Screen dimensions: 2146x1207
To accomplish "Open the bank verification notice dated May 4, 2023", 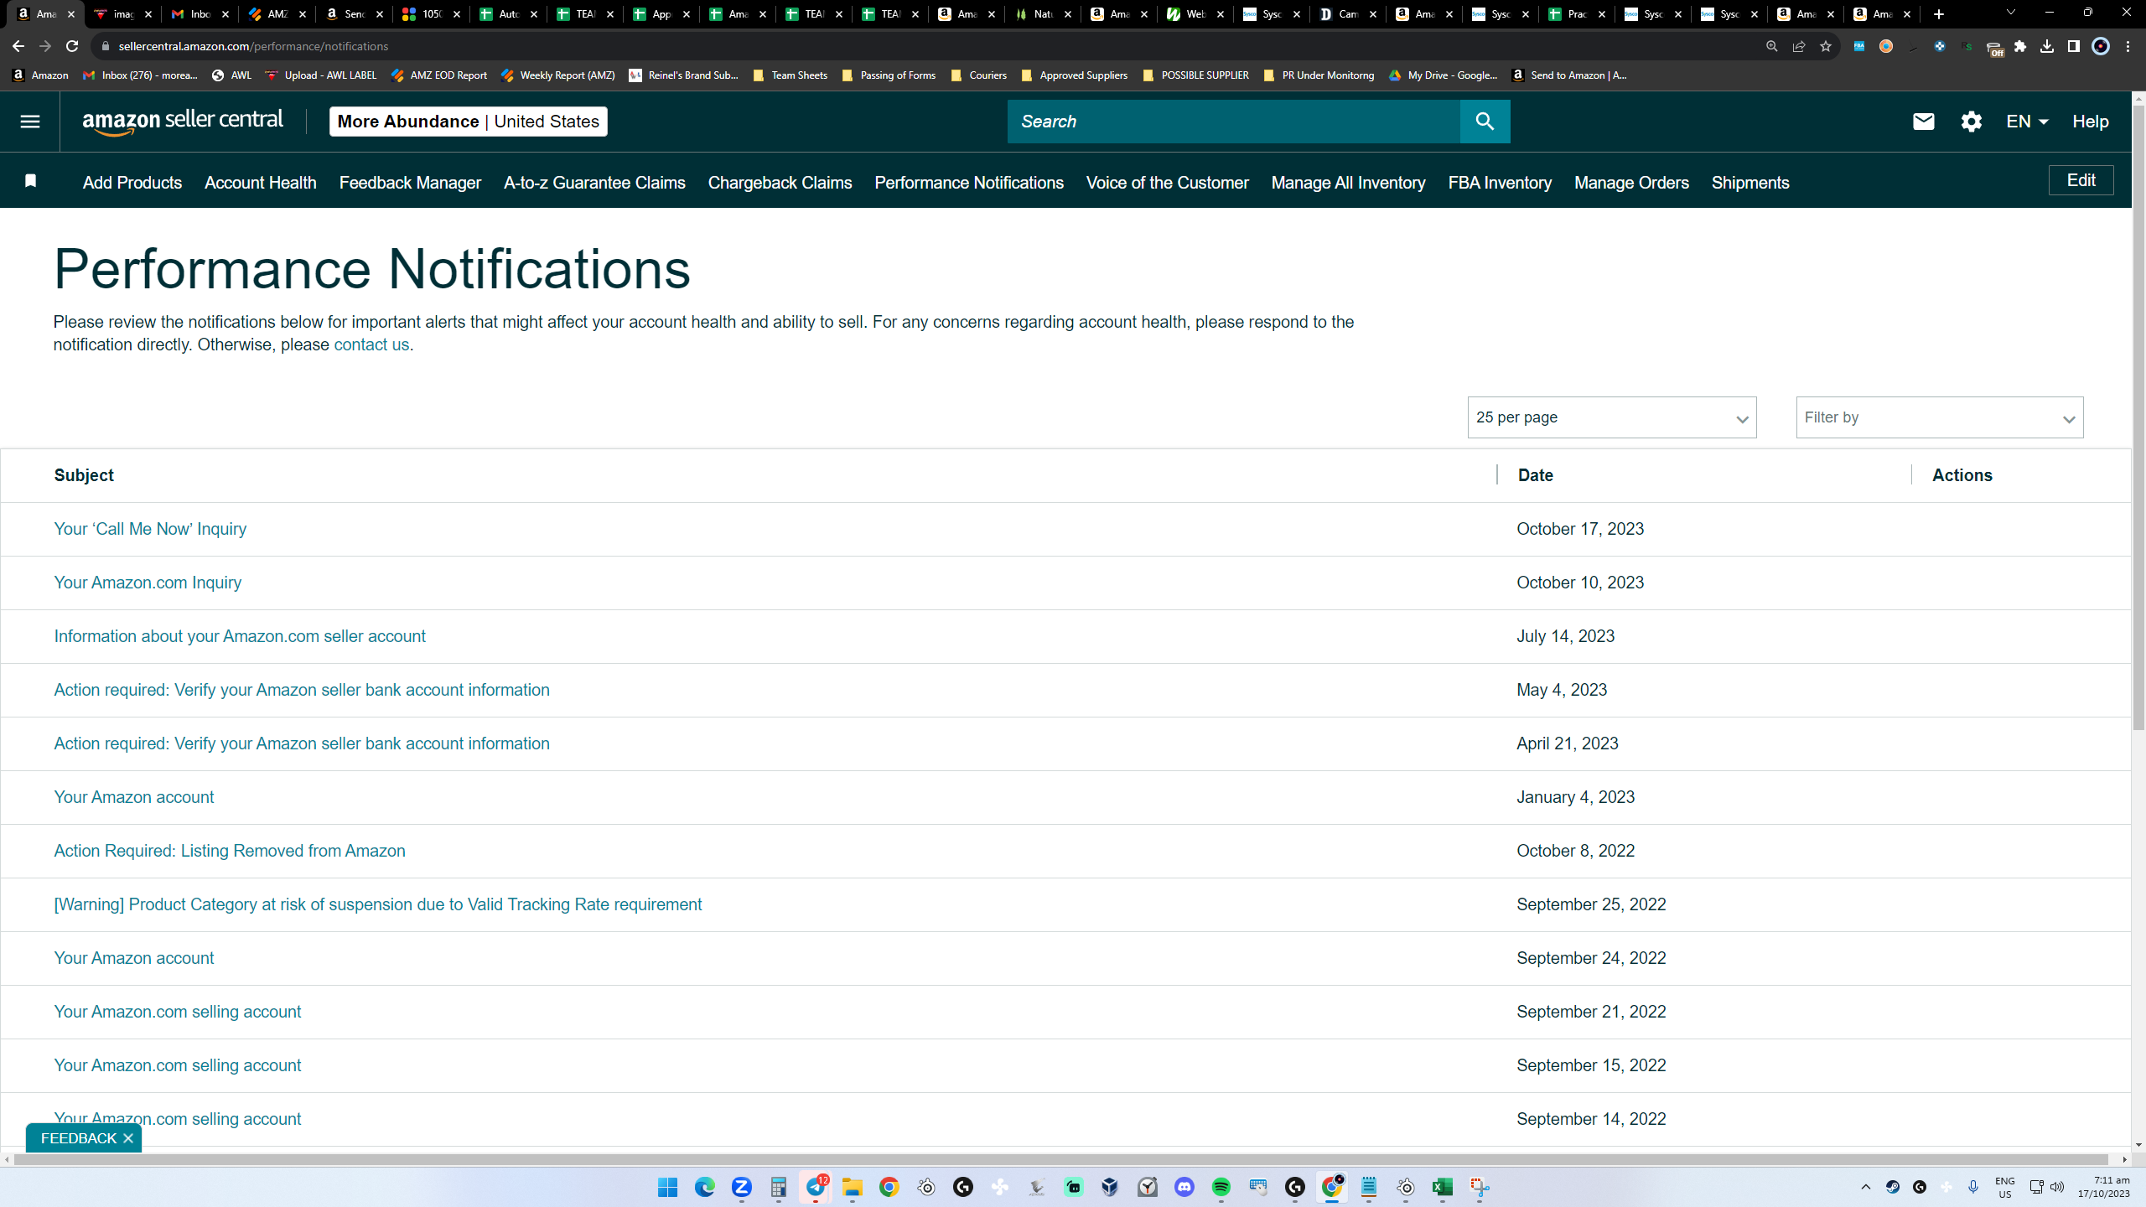I will 302,690.
